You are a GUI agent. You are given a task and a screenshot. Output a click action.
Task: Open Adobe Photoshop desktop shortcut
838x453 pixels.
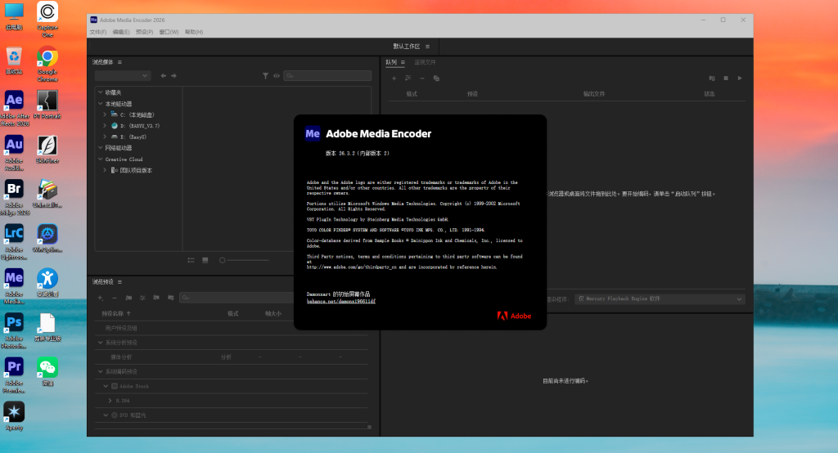tap(14, 330)
